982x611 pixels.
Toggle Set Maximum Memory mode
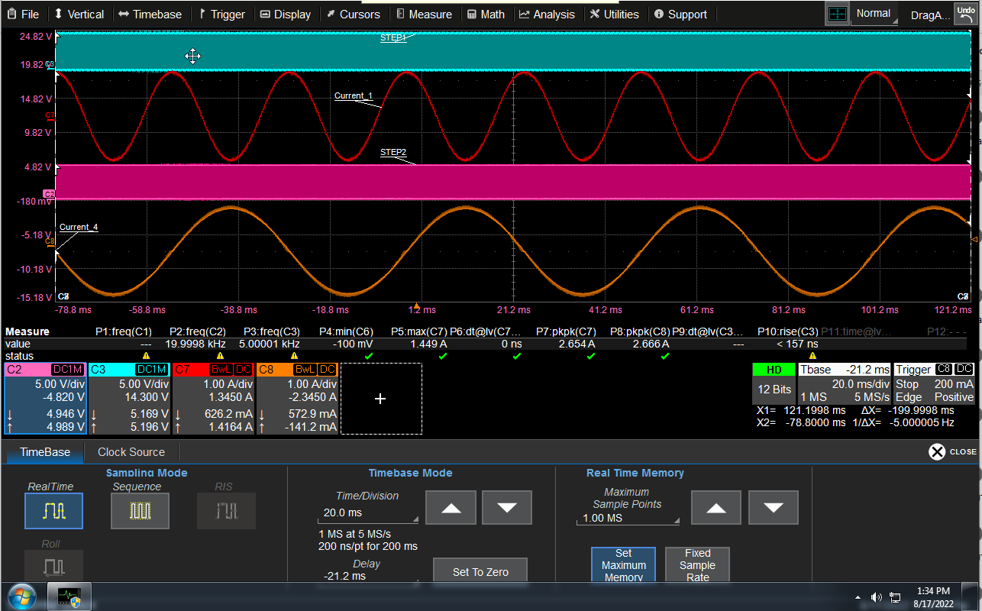pyautogui.click(x=623, y=565)
